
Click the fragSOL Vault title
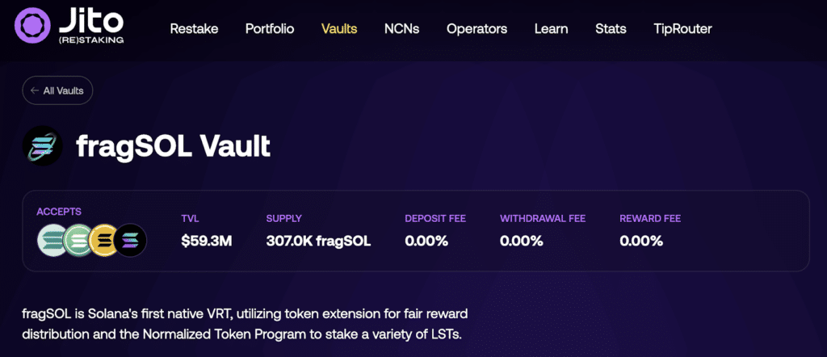click(173, 146)
